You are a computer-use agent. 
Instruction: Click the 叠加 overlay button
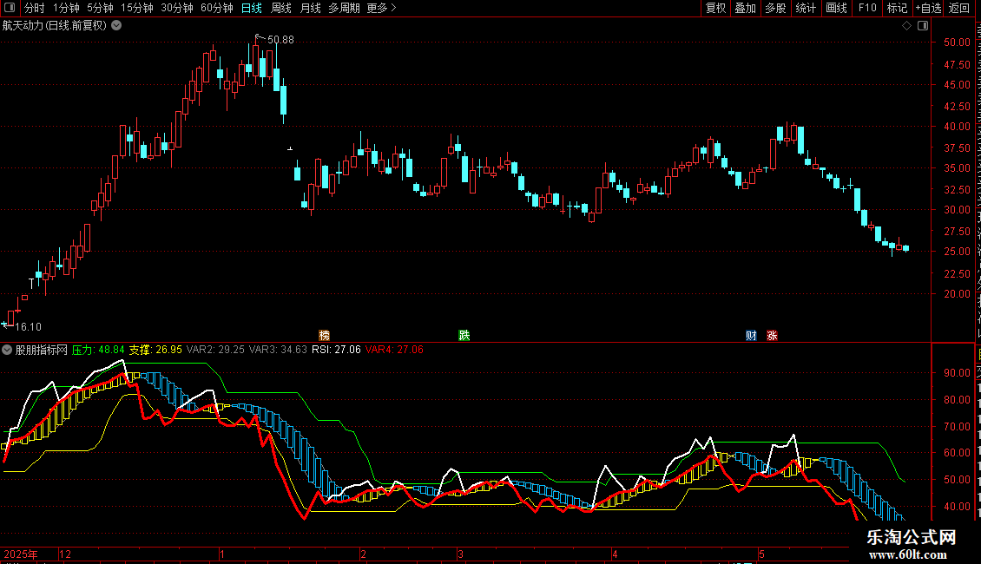point(745,8)
